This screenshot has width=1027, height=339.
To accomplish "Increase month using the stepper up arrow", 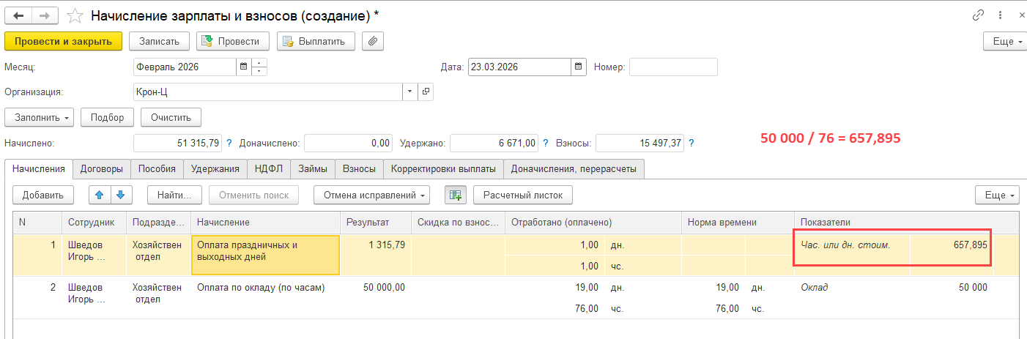I will click(x=259, y=63).
